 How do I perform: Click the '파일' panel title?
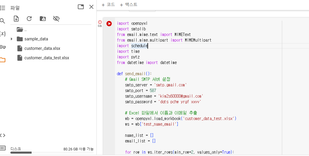(x=15, y=8)
